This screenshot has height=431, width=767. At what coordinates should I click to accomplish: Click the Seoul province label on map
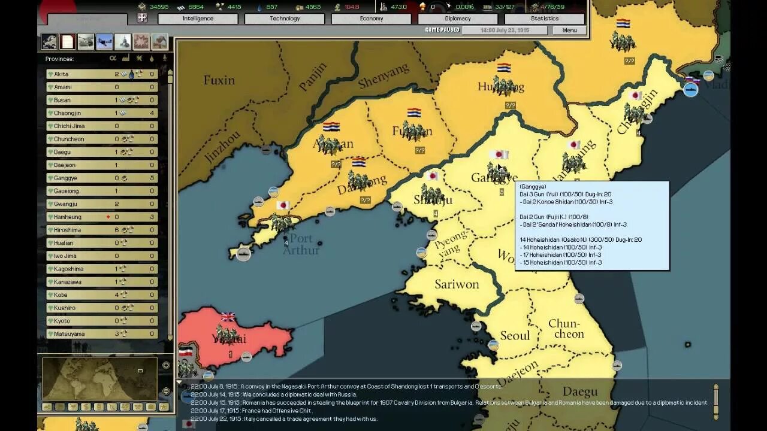(x=515, y=335)
